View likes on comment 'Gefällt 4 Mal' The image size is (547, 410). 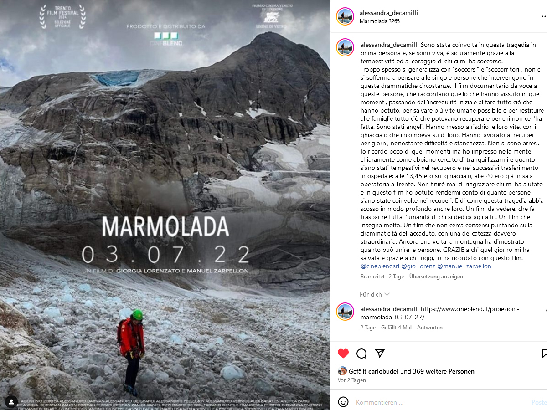pos(396,328)
